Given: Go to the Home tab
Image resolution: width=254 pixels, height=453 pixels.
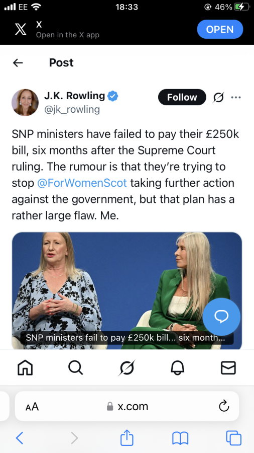Looking at the screenshot, I should (x=25, y=368).
